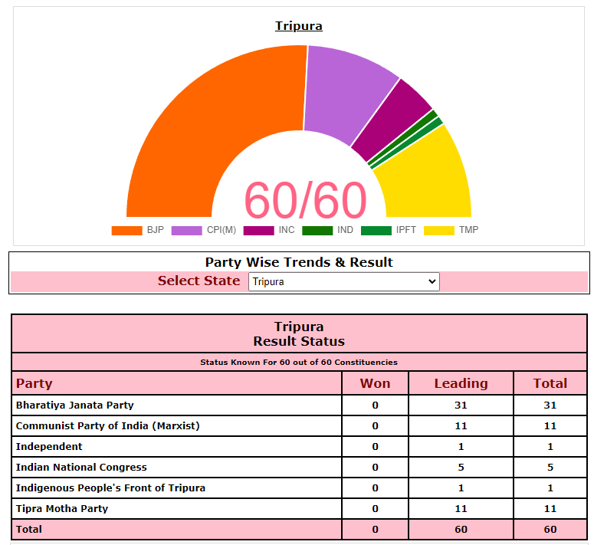Click the Won total of 0 in the bottom row

[x=375, y=529]
